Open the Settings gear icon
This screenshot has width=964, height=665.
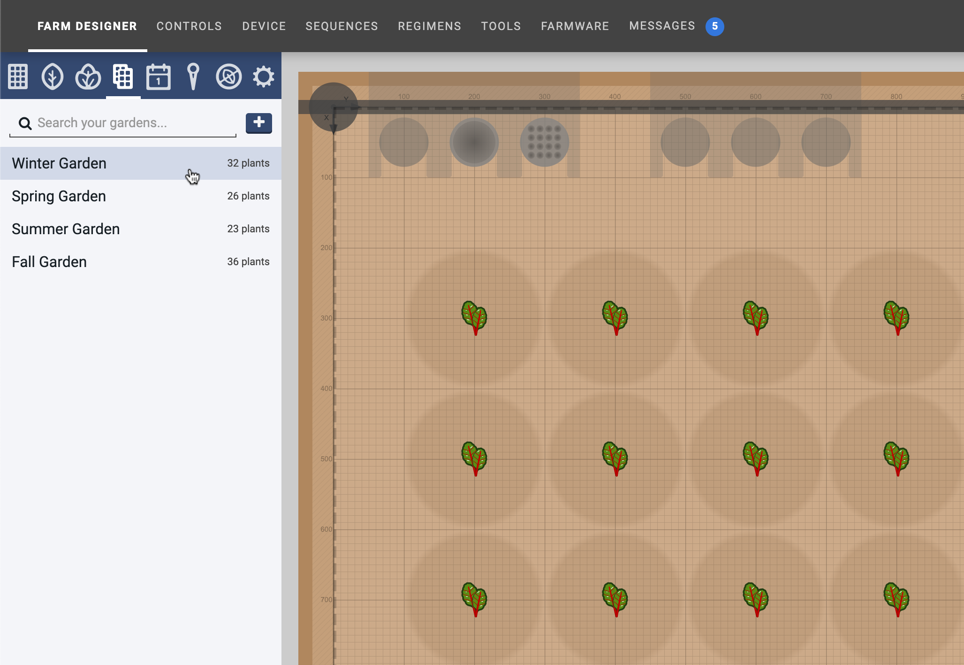click(x=263, y=76)
